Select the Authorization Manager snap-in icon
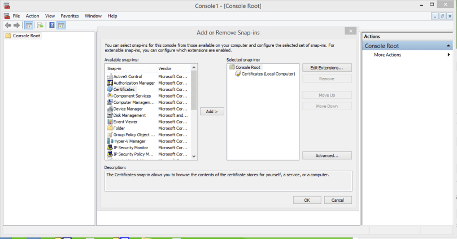This screenshot has height=239, width=457. click(110, 83)
